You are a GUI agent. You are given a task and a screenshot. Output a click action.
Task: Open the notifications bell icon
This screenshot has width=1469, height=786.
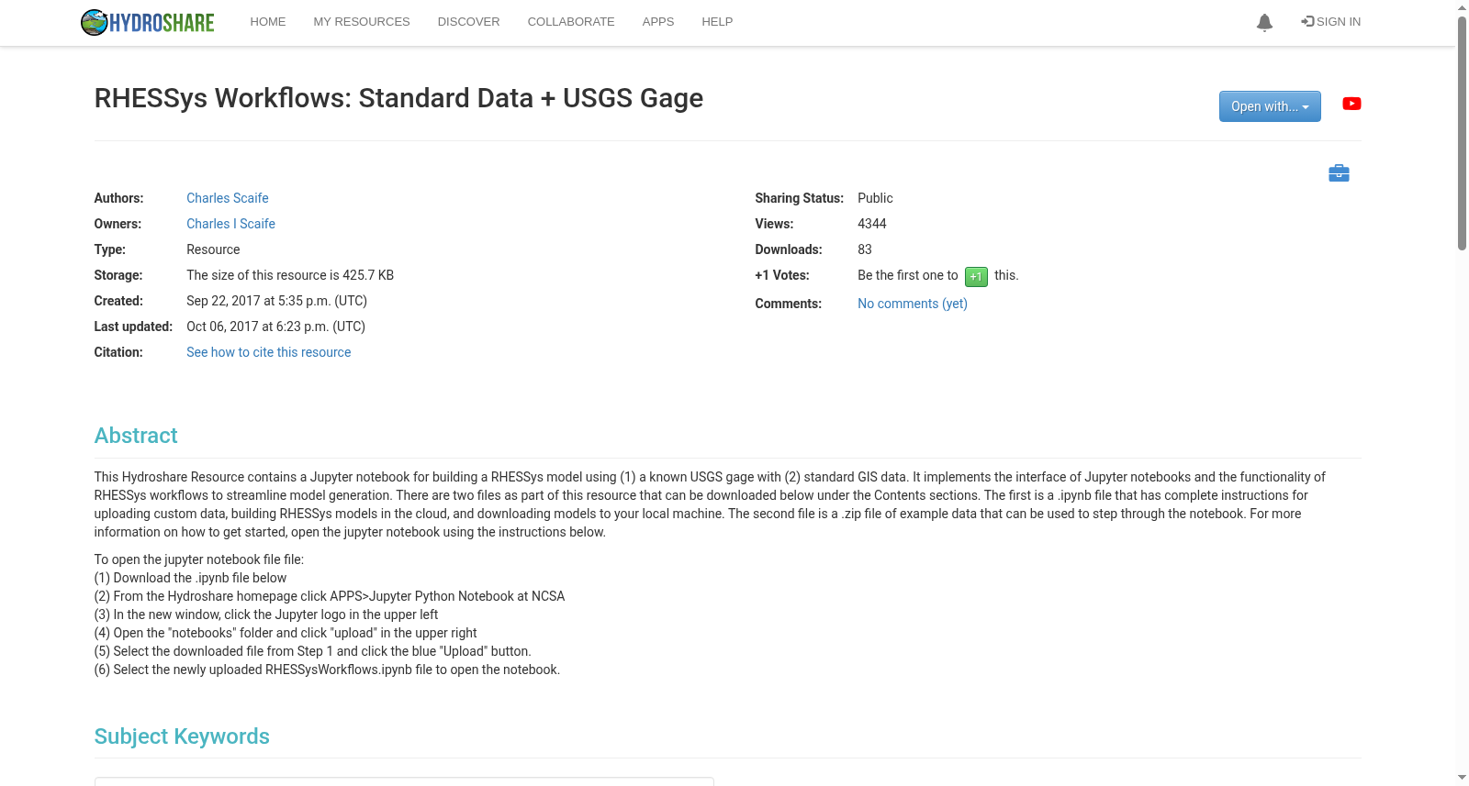(1264, 23)
